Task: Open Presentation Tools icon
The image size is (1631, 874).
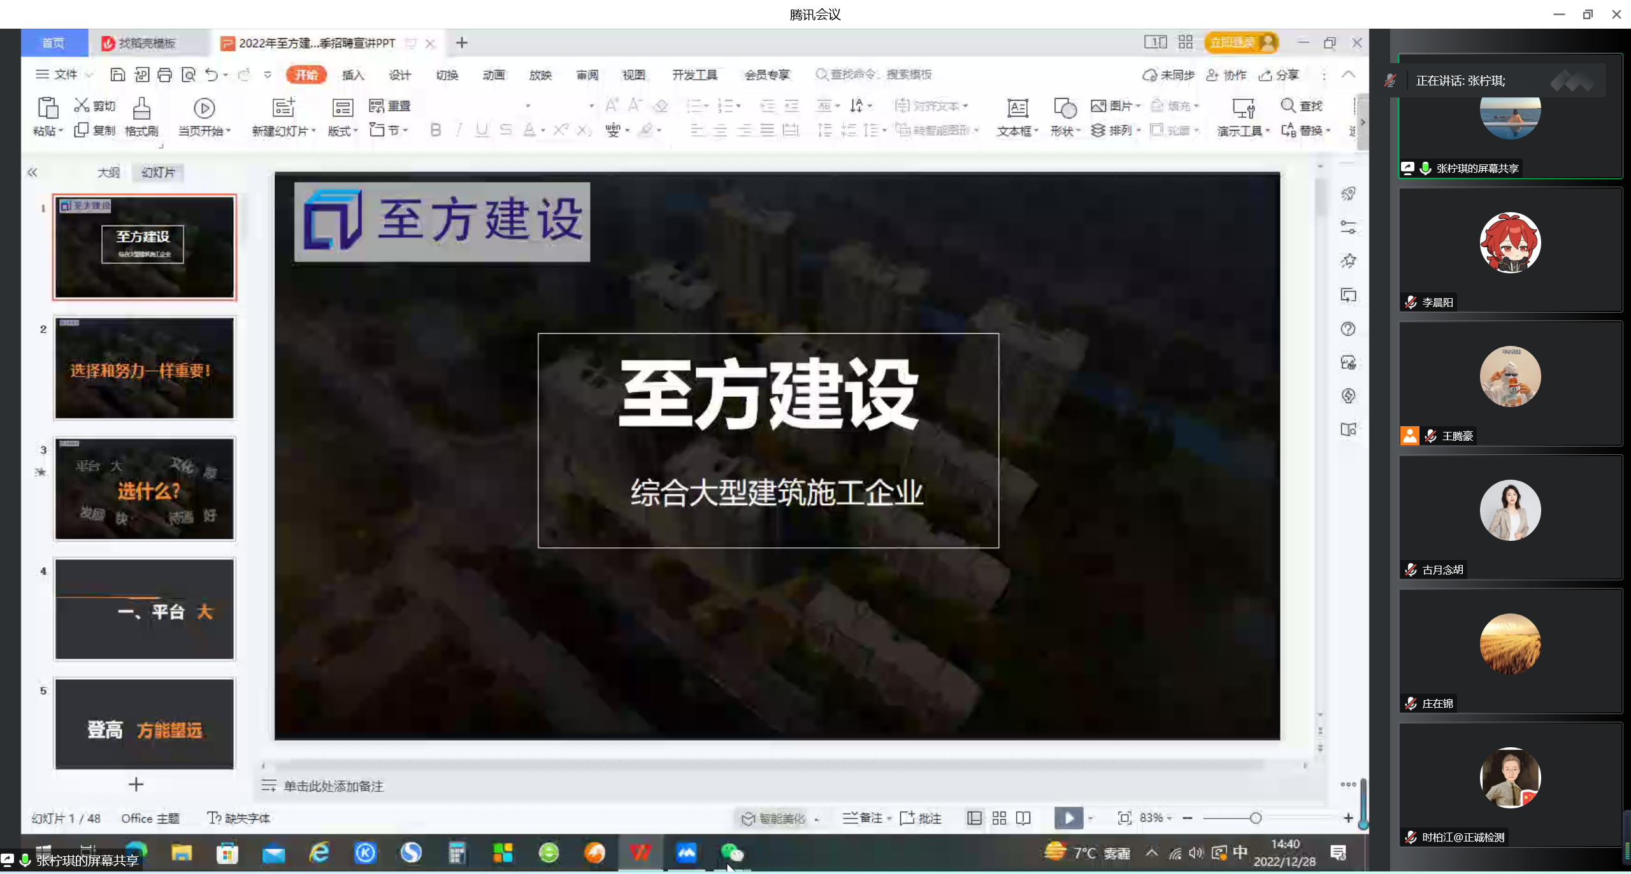Action: (1243, 108)
